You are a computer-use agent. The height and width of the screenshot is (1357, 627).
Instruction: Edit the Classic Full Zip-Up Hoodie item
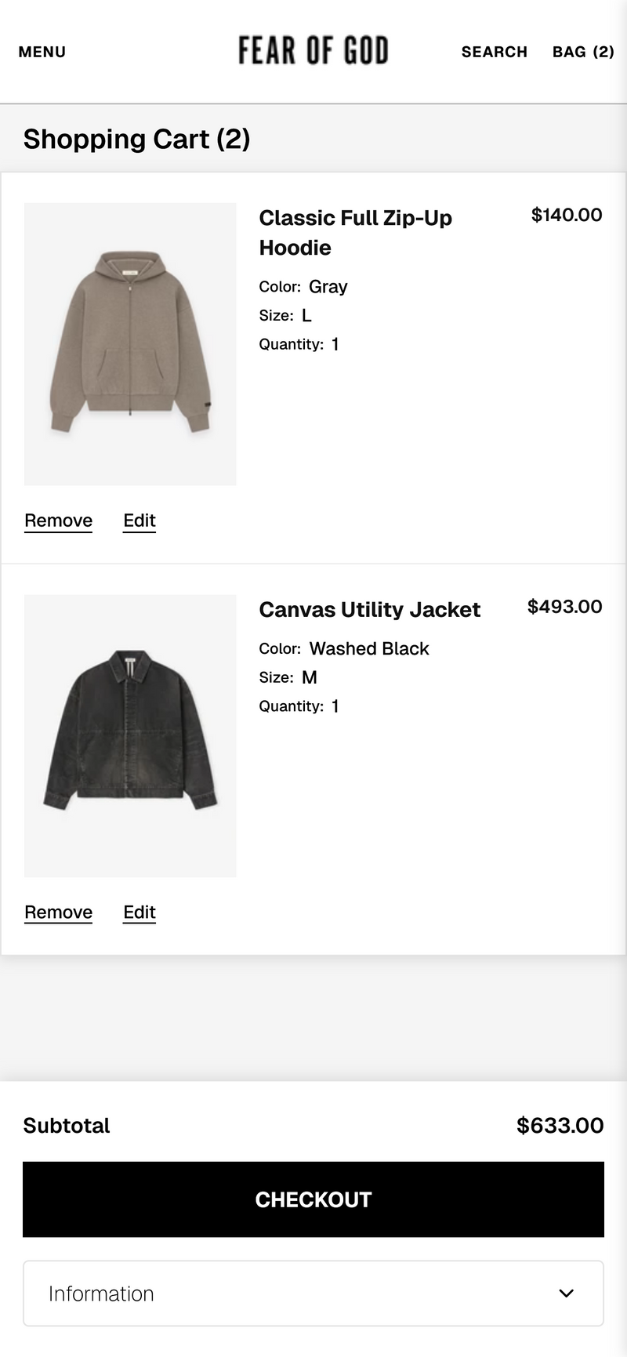(140, 521)
